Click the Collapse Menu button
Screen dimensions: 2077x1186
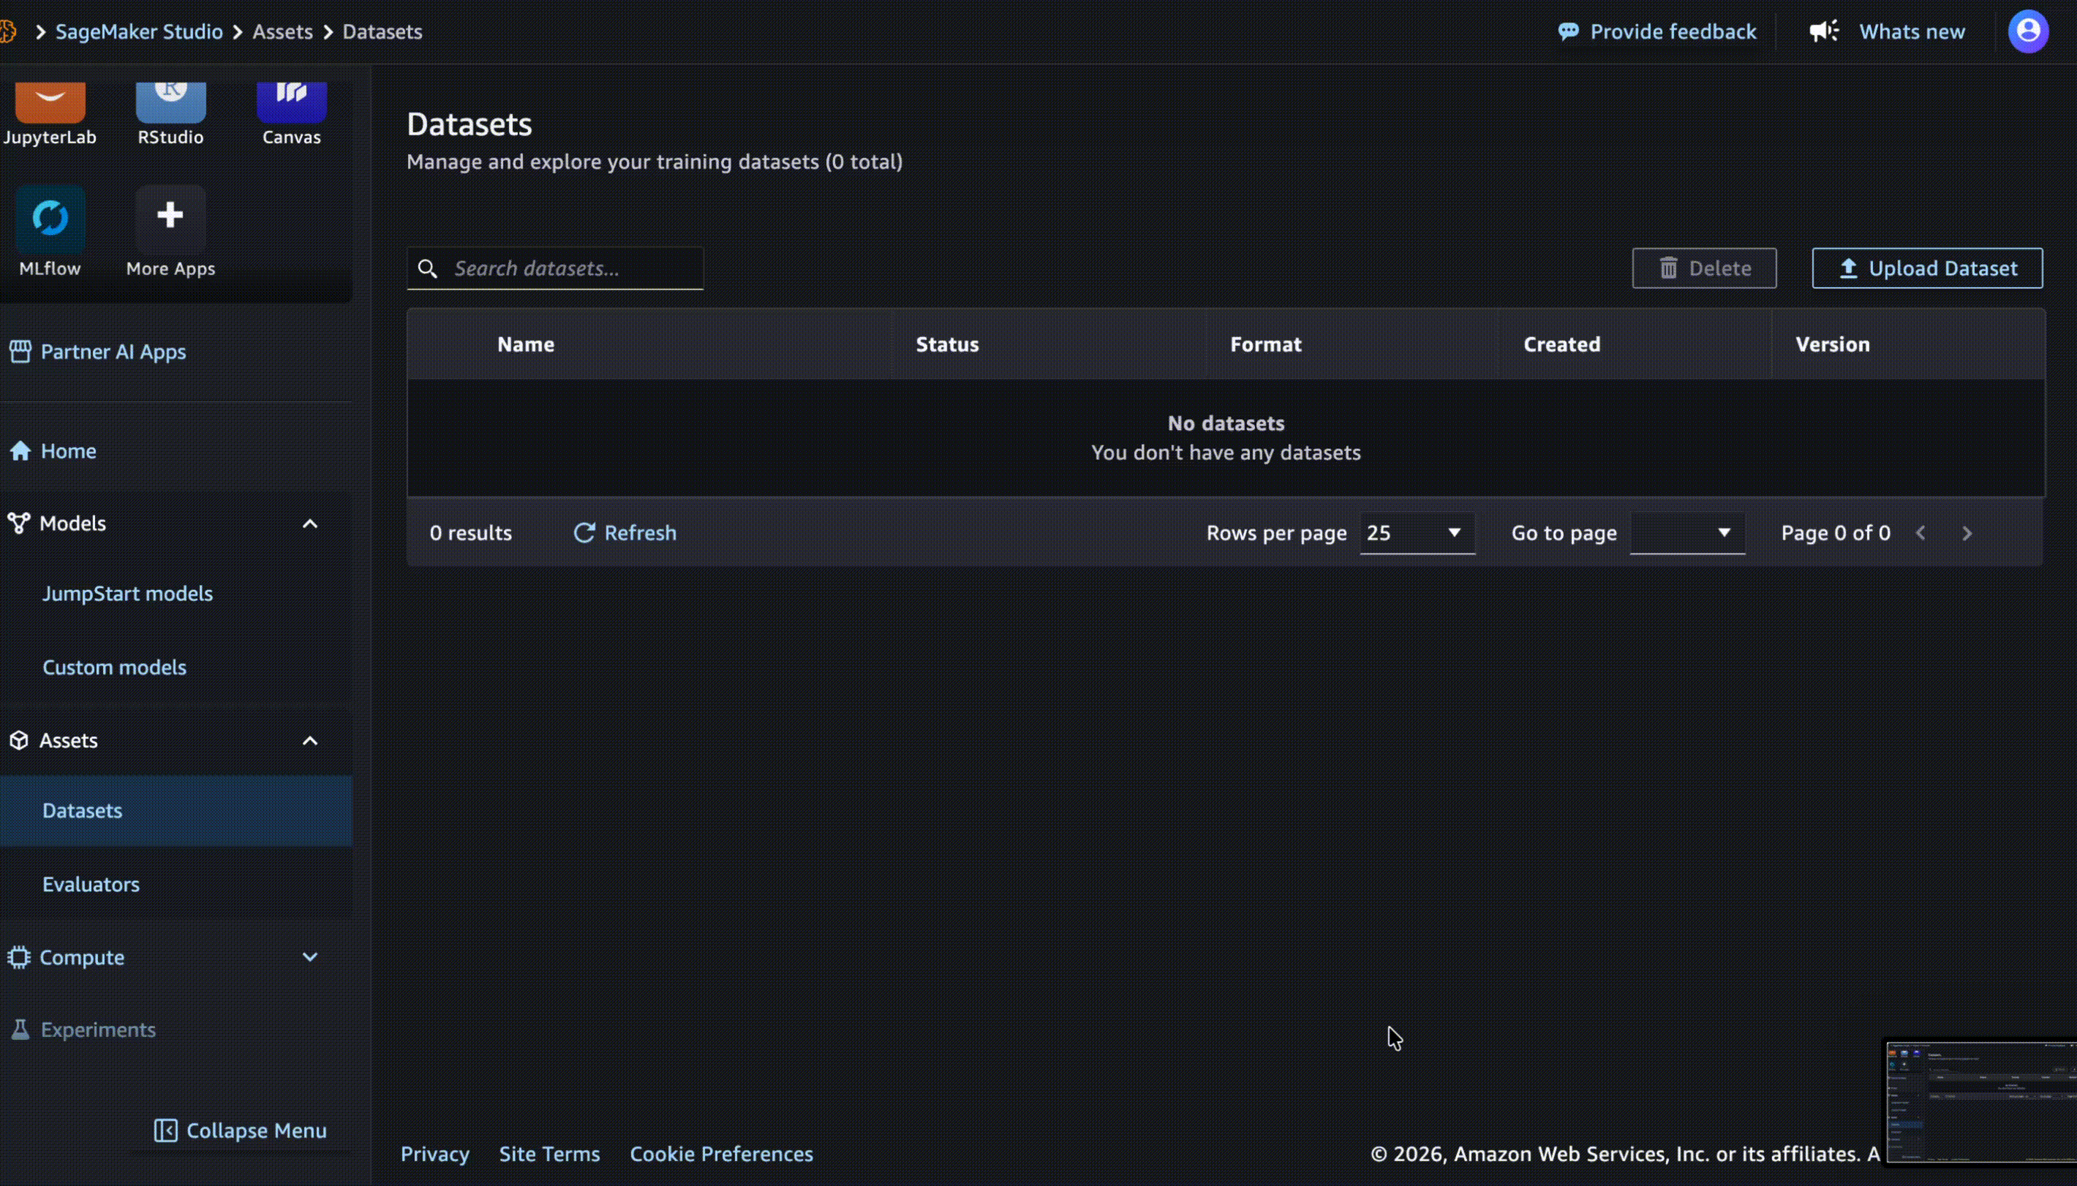pyautogui.click(x=241, y=1130)
